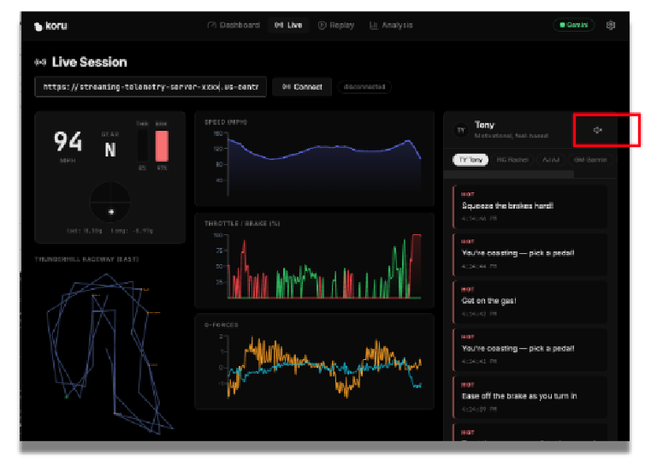Click the horizontal scrollbar under coach chips
Screen dimensions: 657x466
(513, 174)
